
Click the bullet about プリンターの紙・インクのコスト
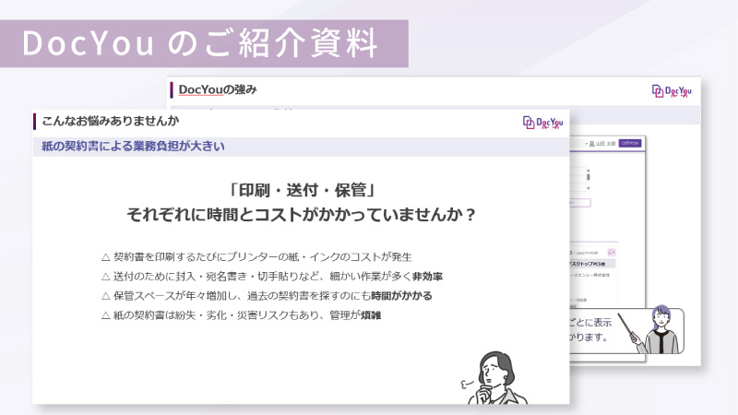pos(256,257)
